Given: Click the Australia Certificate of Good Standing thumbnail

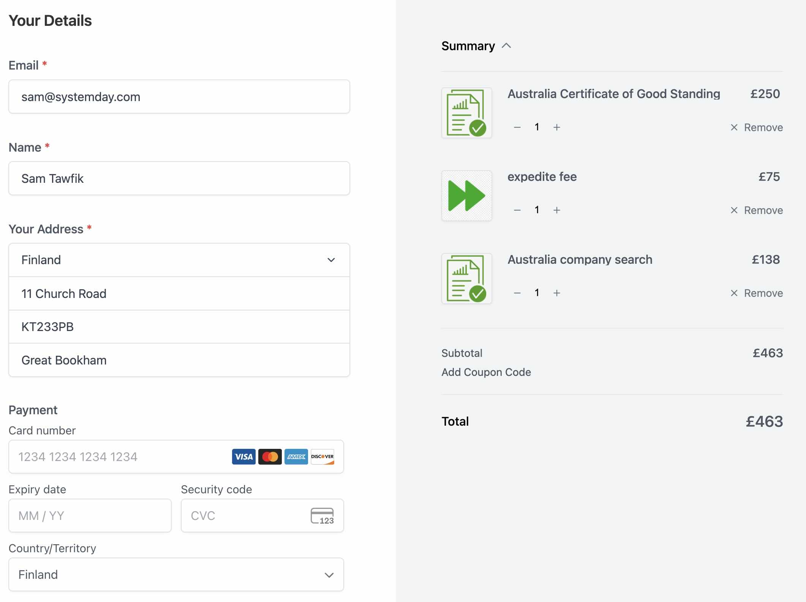Looking at the screenshot, I should (466, 113).
